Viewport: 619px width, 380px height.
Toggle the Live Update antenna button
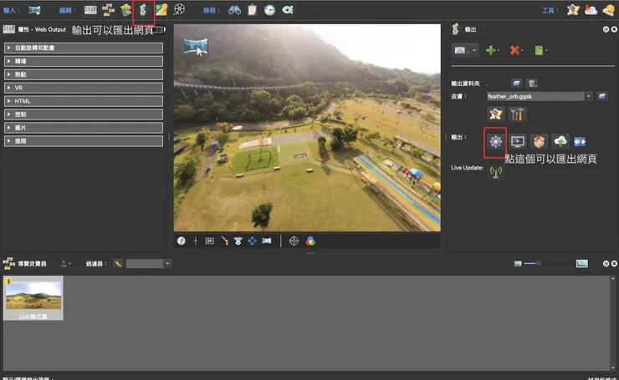pyautogui.click(x=495, y=172)
